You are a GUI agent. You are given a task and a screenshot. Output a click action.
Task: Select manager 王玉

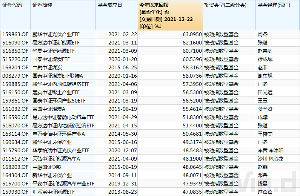coord(263,101)
